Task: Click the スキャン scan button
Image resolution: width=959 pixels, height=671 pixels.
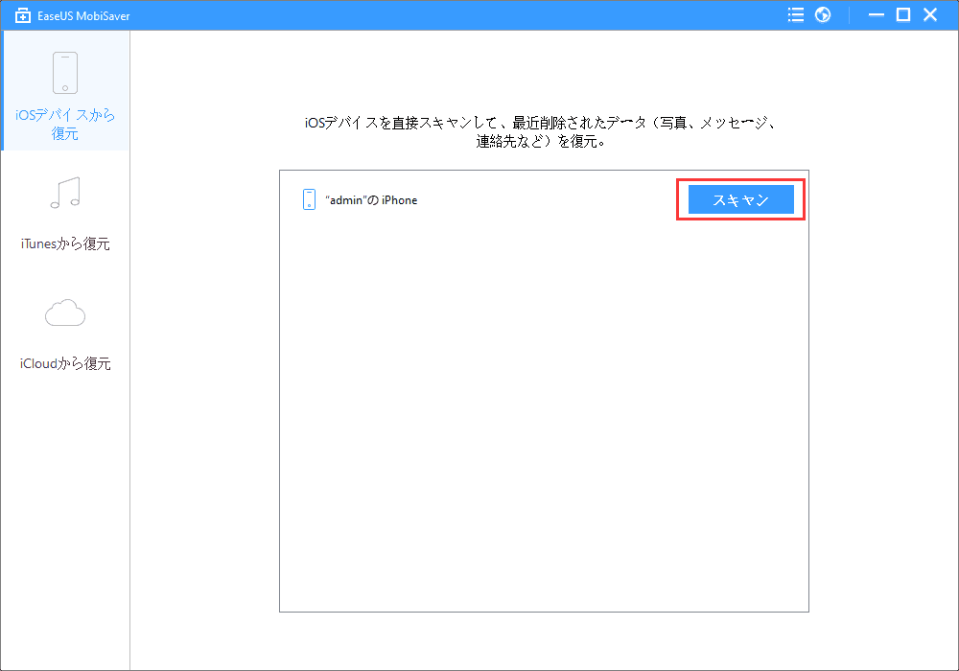Action: (740, 199)
